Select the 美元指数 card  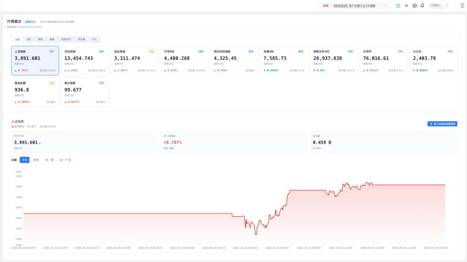[x=85, y=92]
